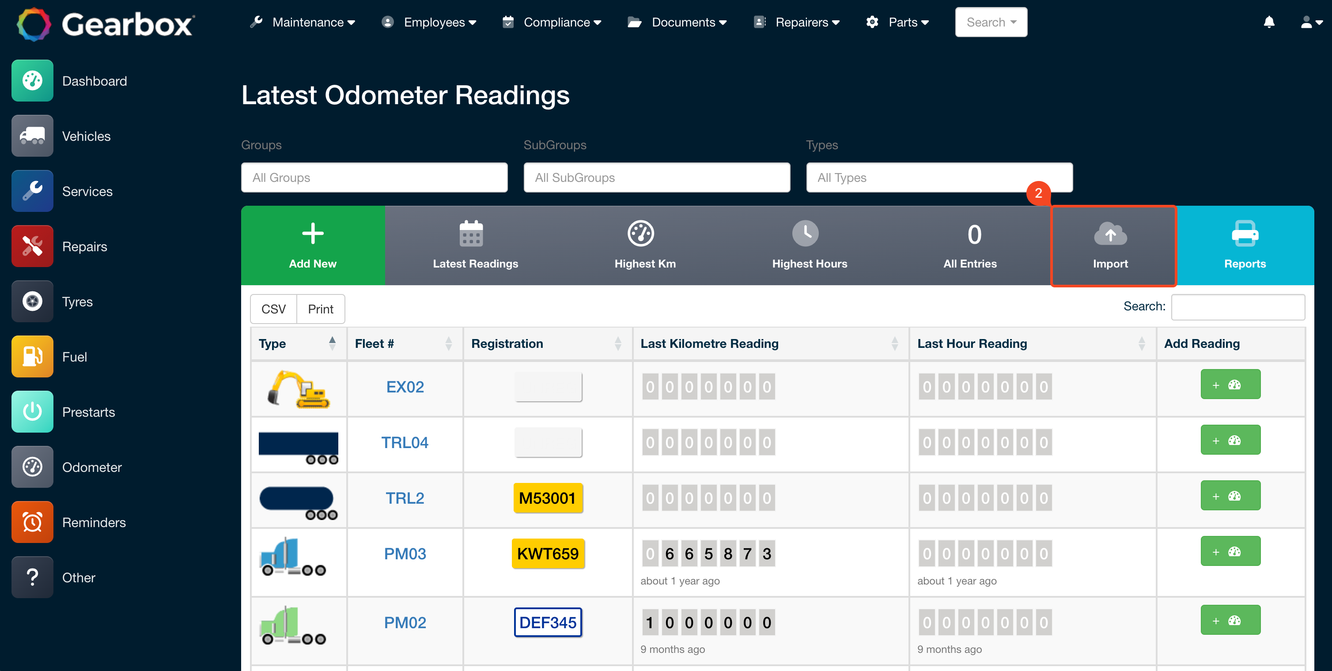
Task: Sort by Type column
Action: point(299,343)
